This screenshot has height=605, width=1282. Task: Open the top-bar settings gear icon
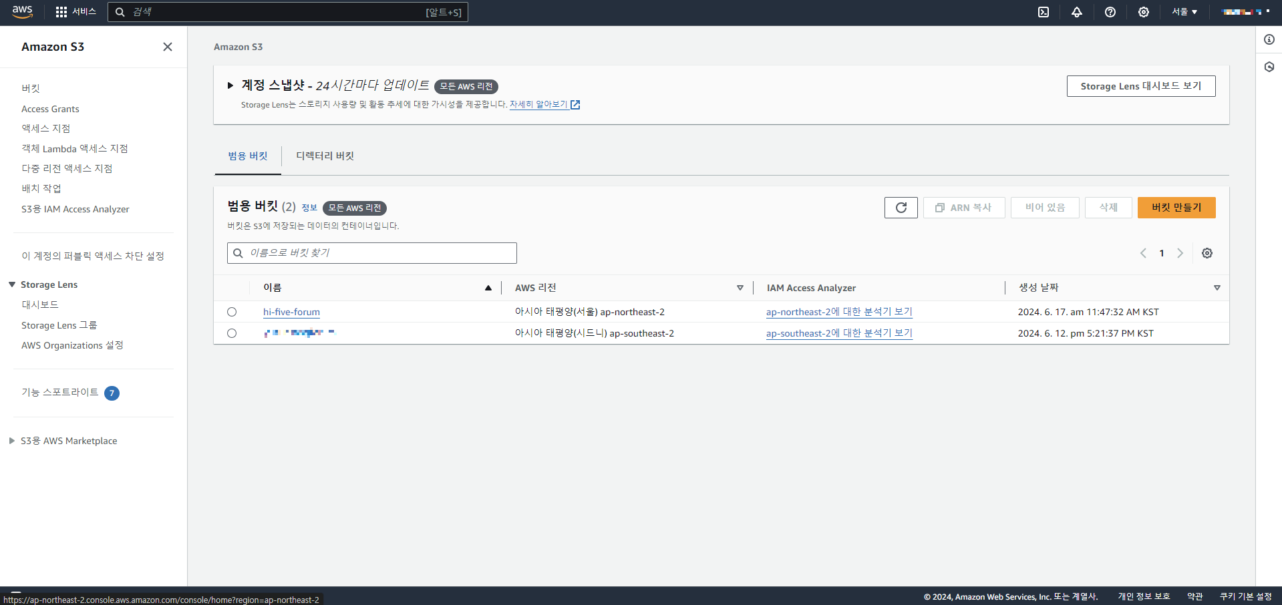(x=1144, y=12)
